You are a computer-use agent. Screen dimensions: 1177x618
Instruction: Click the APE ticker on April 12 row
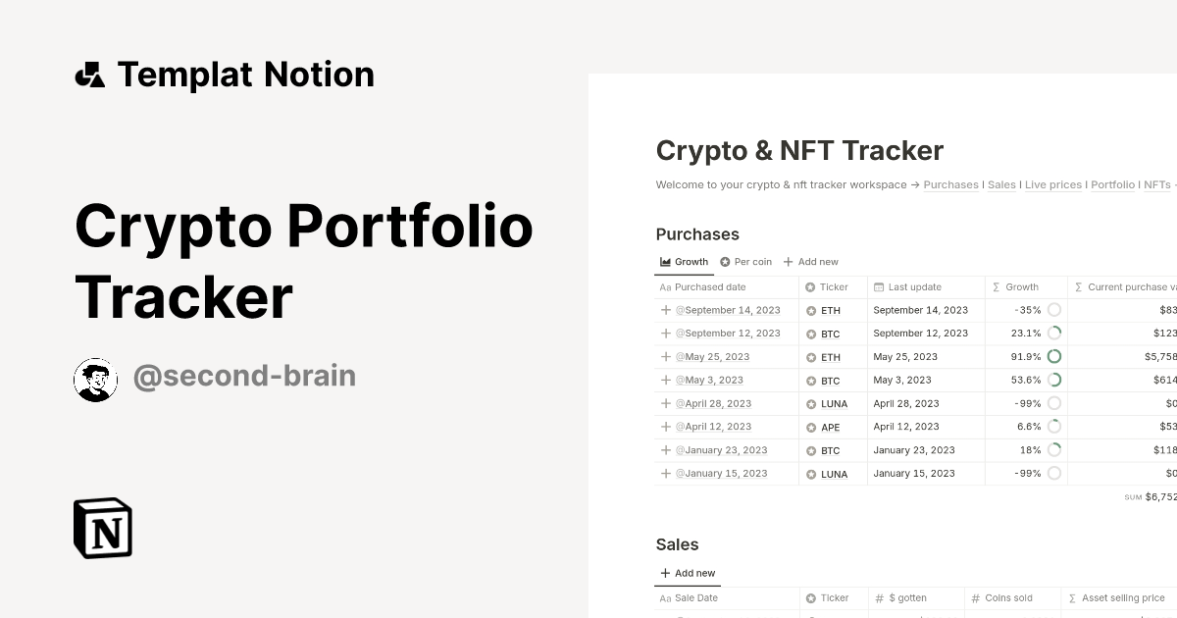(x=831, y=427)
